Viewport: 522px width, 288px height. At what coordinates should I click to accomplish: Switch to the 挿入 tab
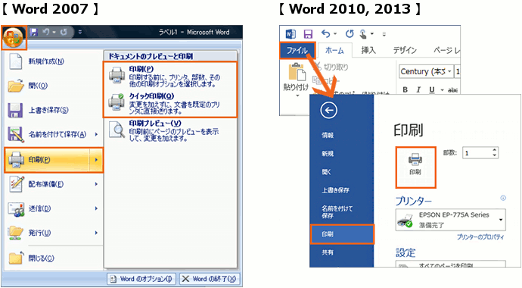pos(368,50)
